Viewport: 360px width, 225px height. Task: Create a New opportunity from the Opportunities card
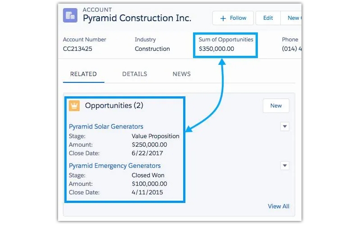276,106
